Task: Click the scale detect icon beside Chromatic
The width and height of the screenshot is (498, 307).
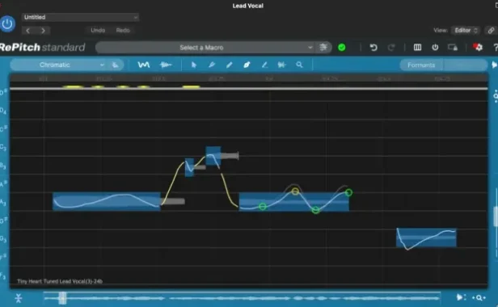Action: tap(116, 65)
